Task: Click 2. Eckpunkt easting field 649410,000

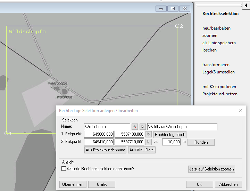Action: [x=99, y=142]
